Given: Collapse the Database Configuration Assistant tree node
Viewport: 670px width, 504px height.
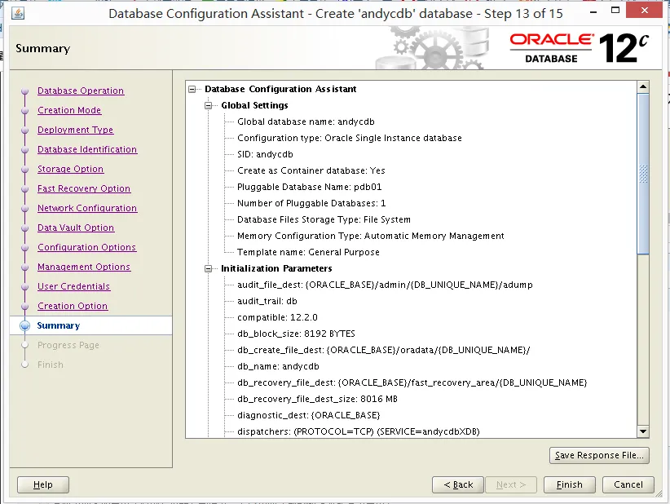Looking at the screenshot, I should [x=192, y=89].
